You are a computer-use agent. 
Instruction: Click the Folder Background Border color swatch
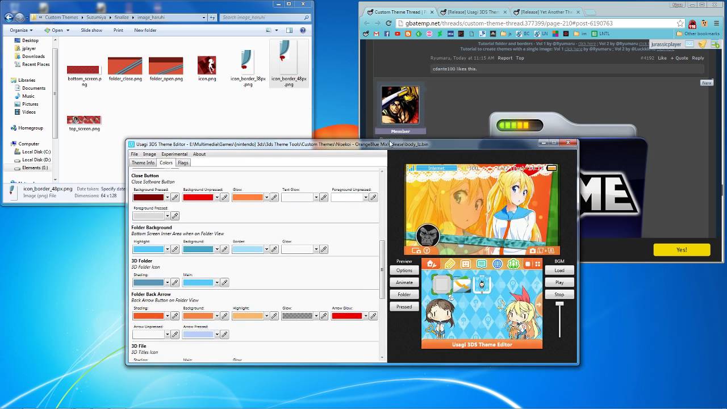(247, 249)
